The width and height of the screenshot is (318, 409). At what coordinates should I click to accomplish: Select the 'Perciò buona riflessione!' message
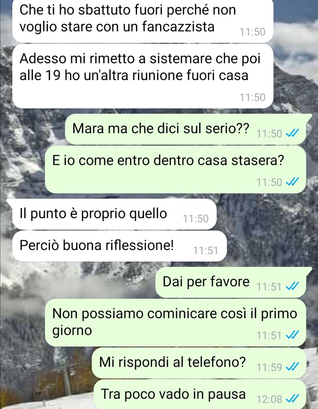[x=120, y=246]
